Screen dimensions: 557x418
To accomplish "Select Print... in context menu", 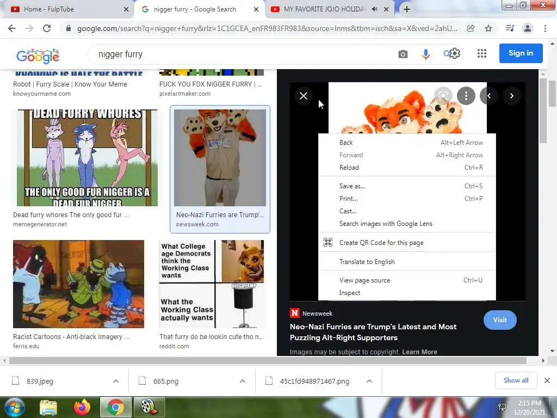I will 407,198.
